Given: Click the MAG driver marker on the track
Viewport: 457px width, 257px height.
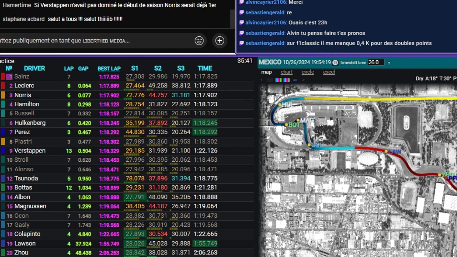Looking at the screenshot, I should point(298,120).
